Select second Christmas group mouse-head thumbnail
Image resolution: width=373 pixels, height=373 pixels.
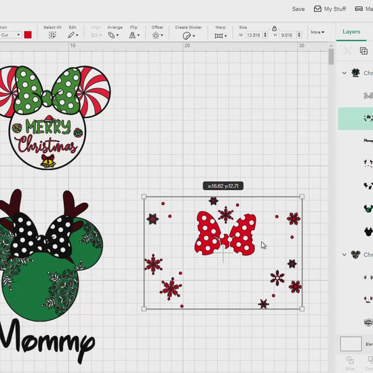click(355, 254)
